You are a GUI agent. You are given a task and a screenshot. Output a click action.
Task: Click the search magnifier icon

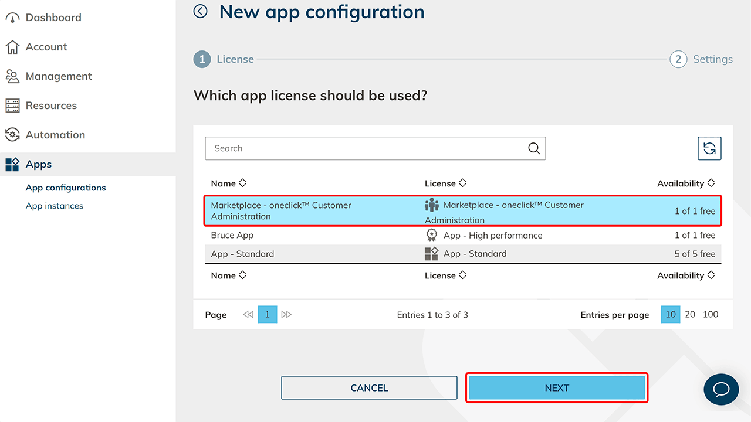(x=534, y=149)
